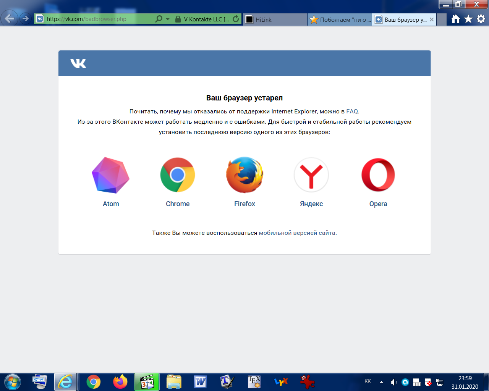Open the FAQ link
This screenshot has height=391, width=489.
click(352, 111)
